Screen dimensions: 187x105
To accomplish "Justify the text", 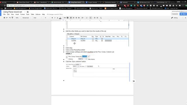I will coord(79,18).
